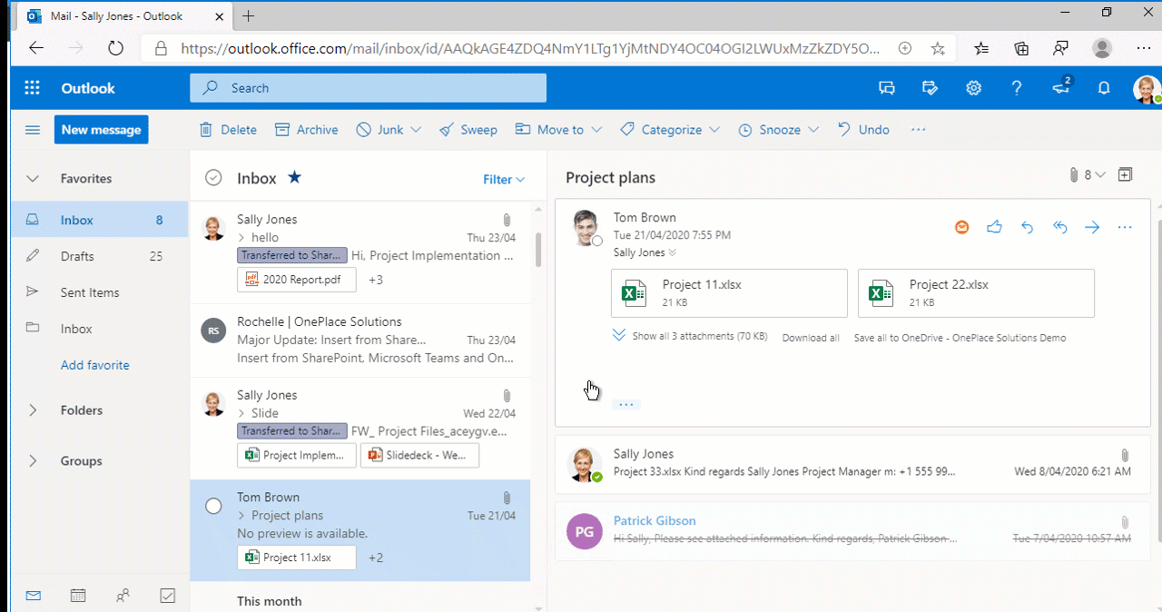The image size is (1162, 612).
Task: Expand the Groups section
Action: (x=33, y=461)
